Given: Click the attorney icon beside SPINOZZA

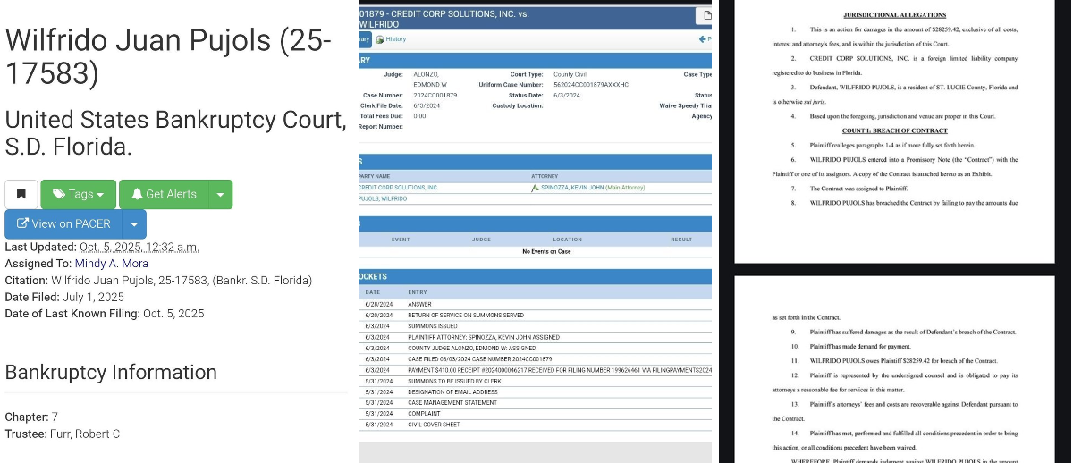Looking at the screenshot, I should click(535, 188).
